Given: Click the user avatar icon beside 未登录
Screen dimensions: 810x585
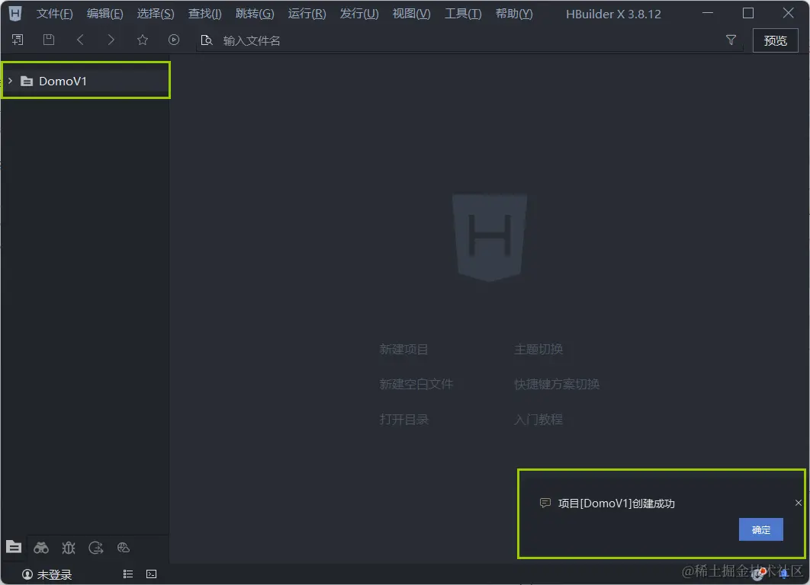Looking at the screenshot, I should point(27,574).
